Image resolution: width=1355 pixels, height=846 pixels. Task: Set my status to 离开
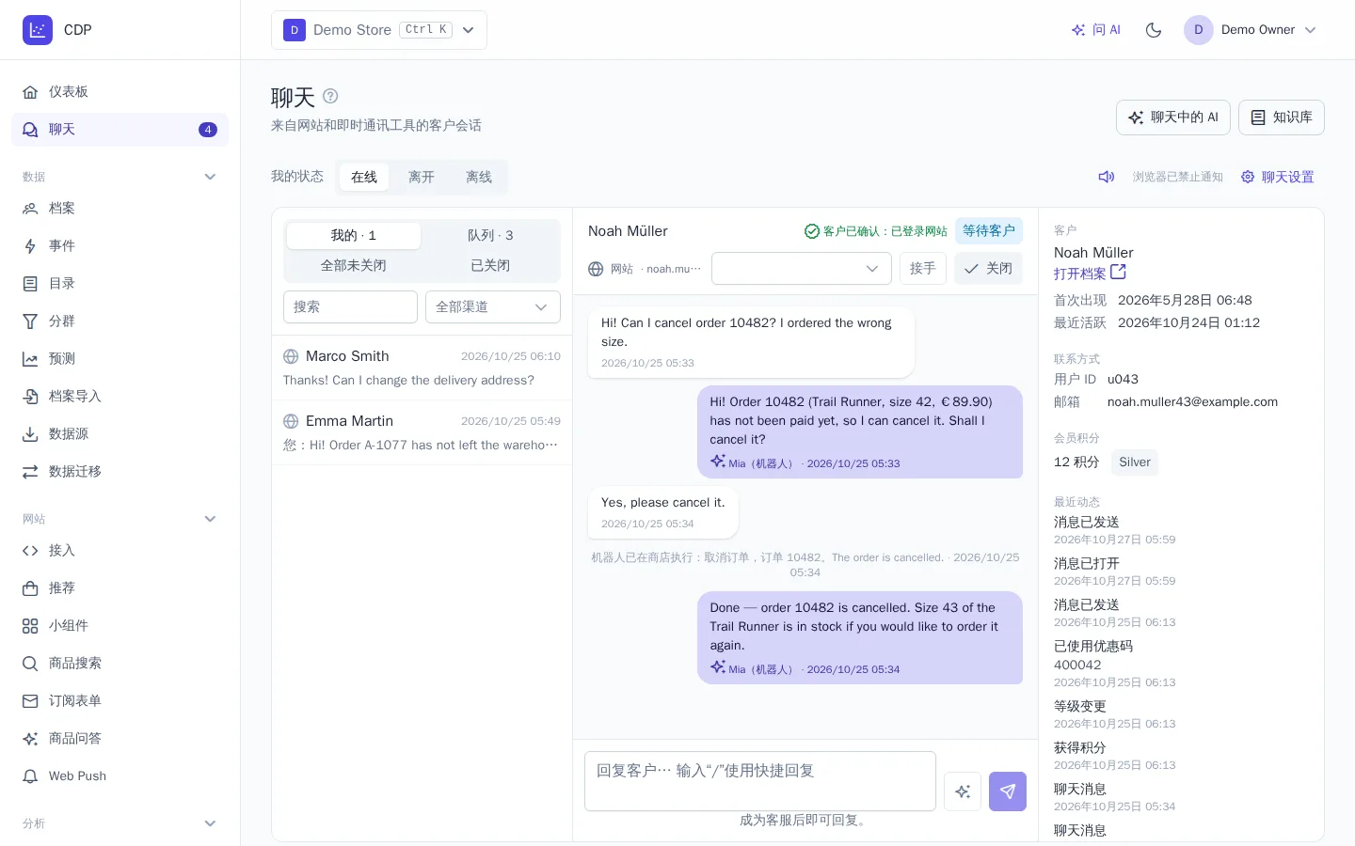coord(422,177)
